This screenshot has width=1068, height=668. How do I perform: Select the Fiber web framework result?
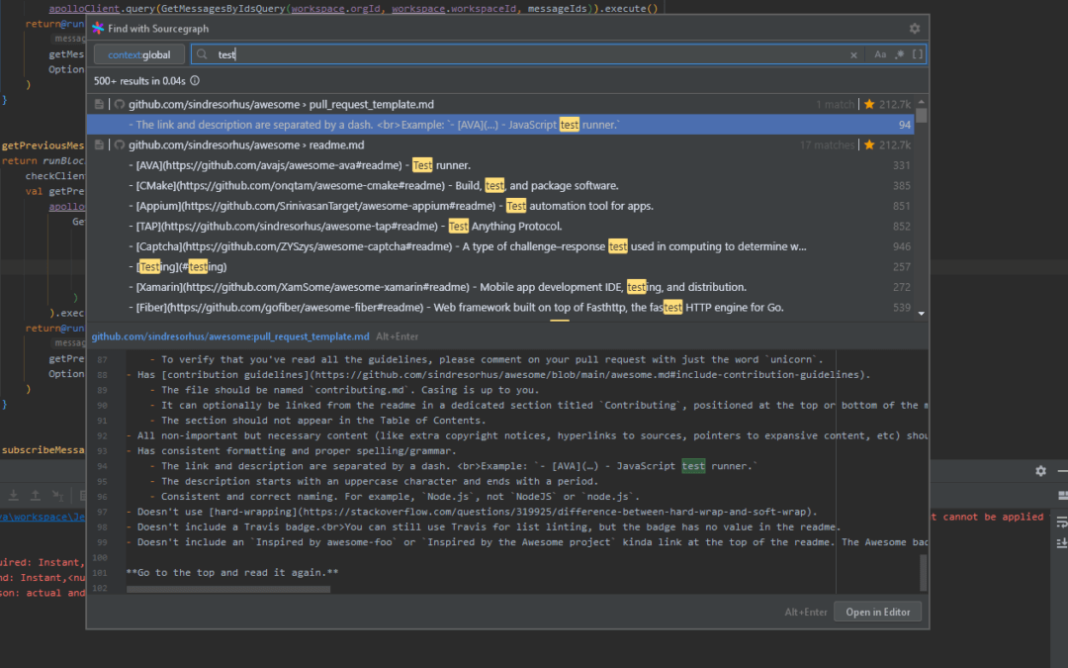pos(500,308)
